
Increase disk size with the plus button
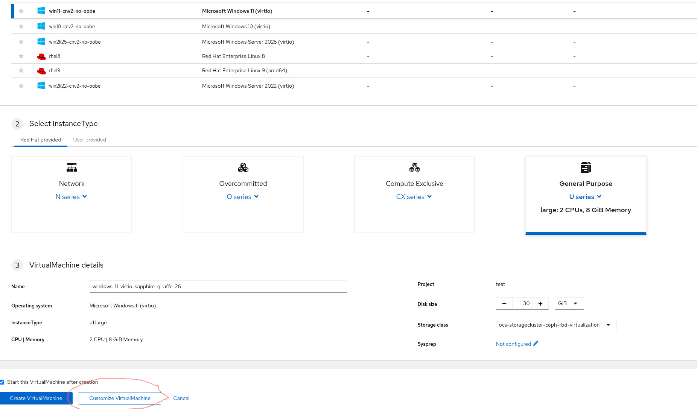[x=540, y=303]
